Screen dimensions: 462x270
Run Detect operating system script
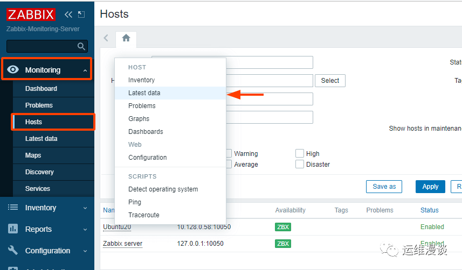[x=170, y=189]
